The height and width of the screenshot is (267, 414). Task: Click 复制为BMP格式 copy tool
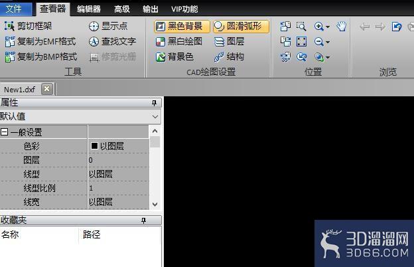[41, 56]
